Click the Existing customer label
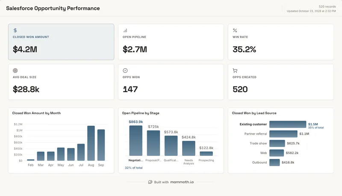This screenshot has height=196, width=342. coord(253,124)
